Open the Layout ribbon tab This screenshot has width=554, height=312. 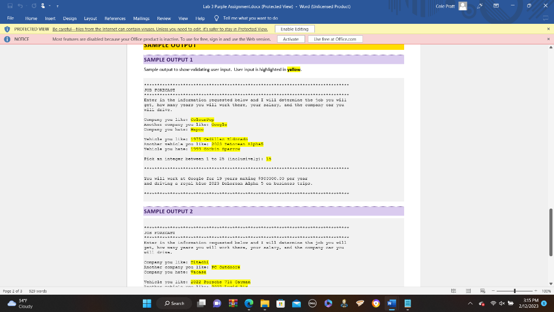[90, 18]
